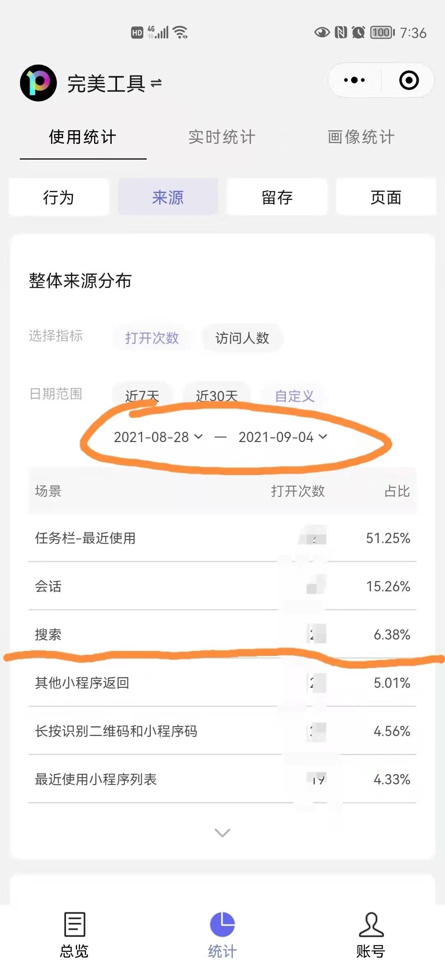
Task: Open start date 2021-08-28 dropdown
Action: (x=158, y=437)
